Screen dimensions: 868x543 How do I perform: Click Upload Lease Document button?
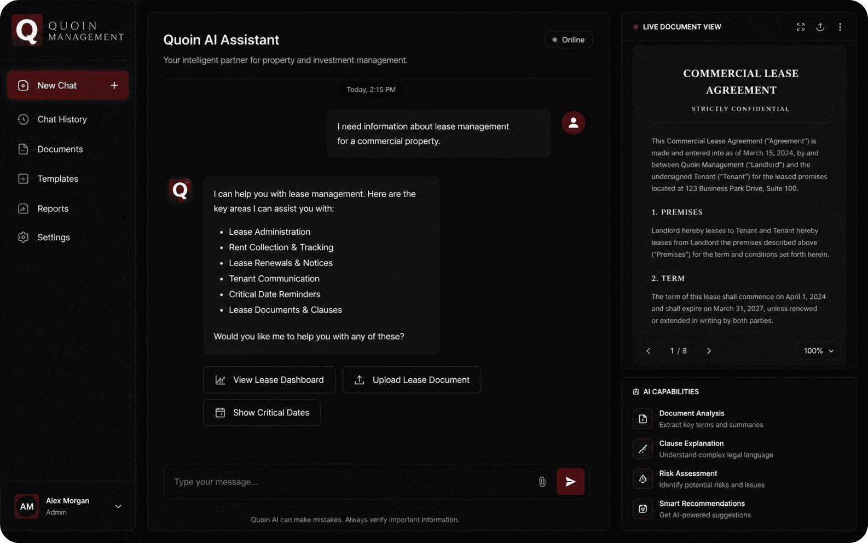pos(412,380)
